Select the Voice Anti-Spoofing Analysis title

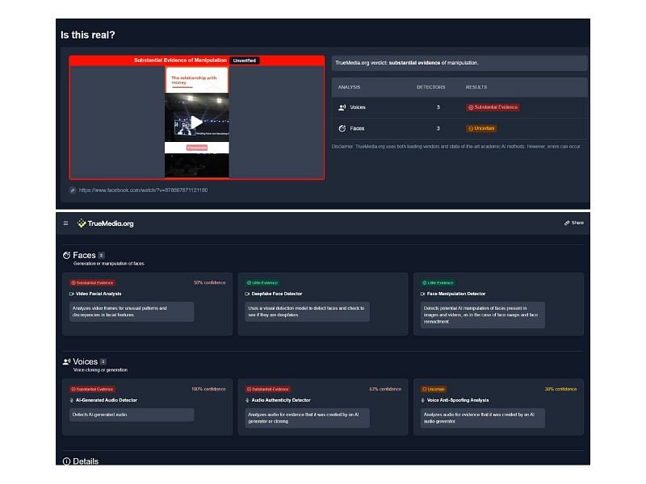coord(458,400)
